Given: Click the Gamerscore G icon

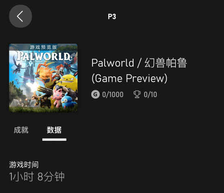Looking at the screenshot, I should tap(95, 94).
